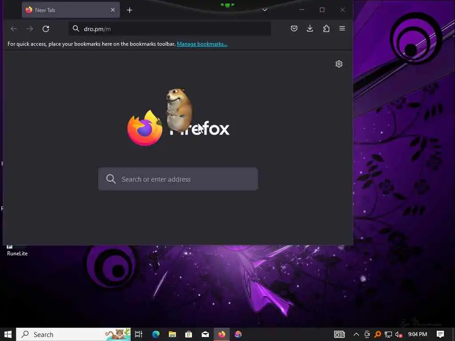Click the orange magnifier tray icon

click(x=378, y=334)
